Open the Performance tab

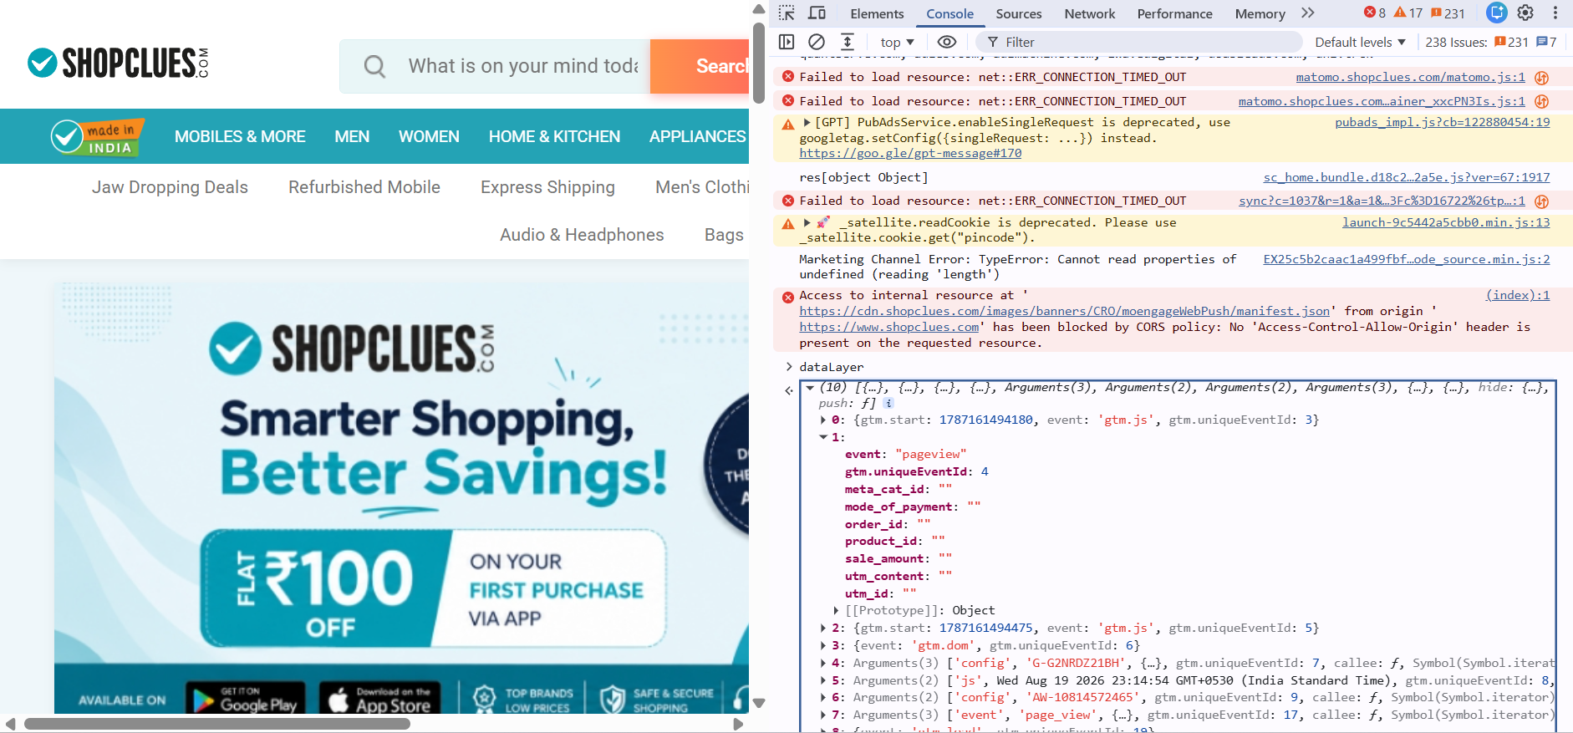point(1174,13)
